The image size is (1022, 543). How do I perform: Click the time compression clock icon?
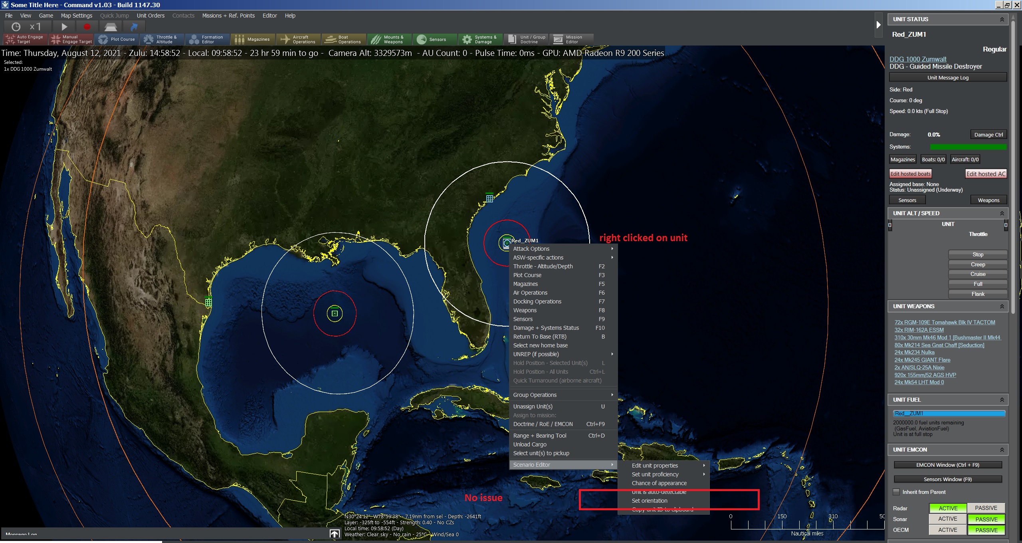(16, 27)
